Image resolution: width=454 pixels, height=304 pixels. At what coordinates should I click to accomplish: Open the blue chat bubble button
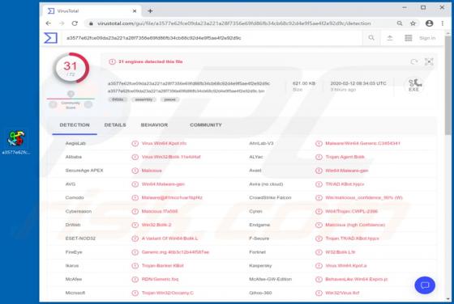pos(425,285)
